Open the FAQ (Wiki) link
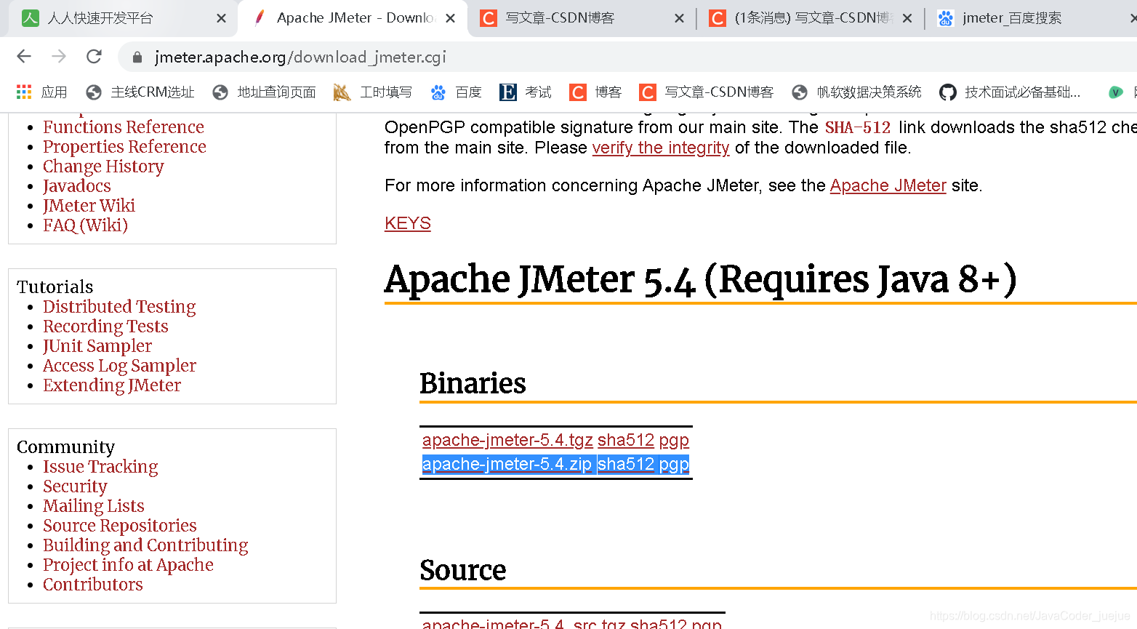1137x629 pixels. tap(85, 225)
